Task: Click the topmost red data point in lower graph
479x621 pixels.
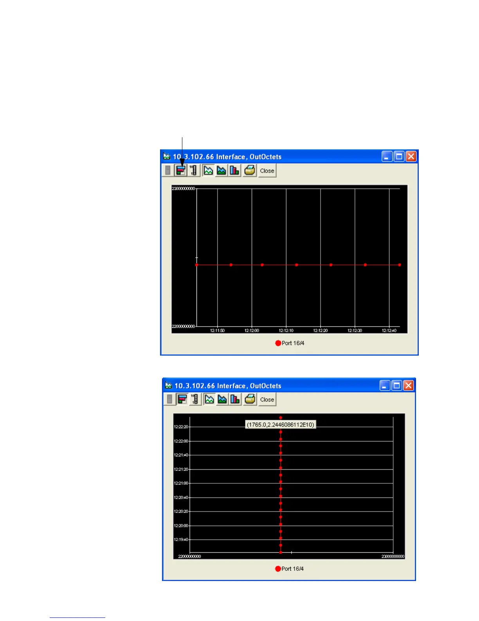Action: [x=281, y=418]
